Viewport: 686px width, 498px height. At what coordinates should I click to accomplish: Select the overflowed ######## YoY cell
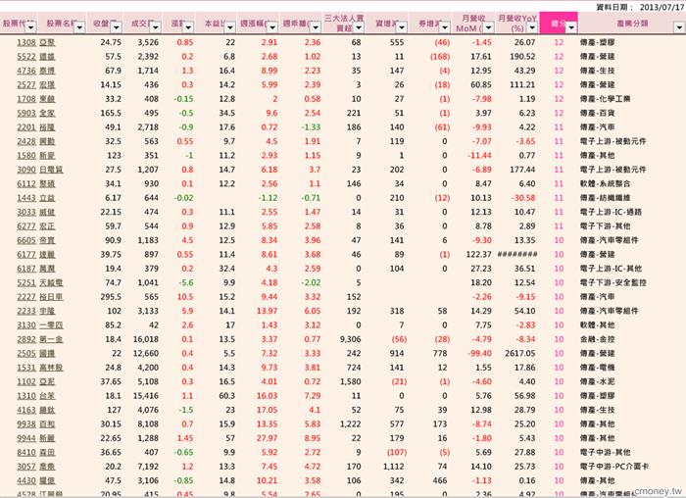click(x=517, y=255)
